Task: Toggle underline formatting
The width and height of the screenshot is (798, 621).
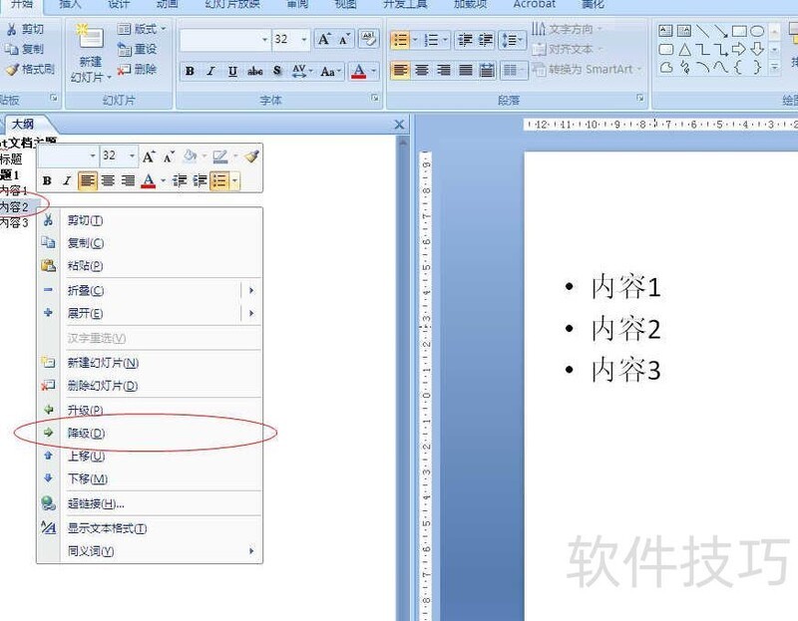Action: coord(231,71)
